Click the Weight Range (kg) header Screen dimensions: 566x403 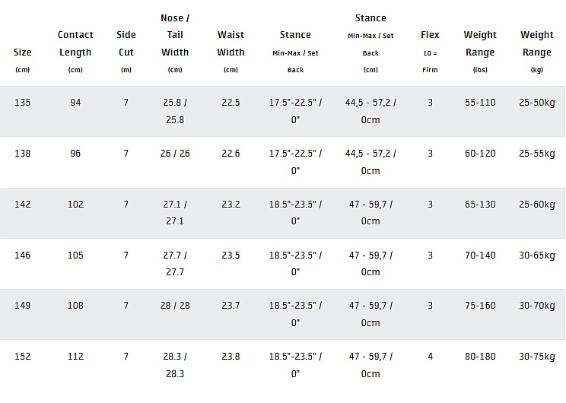pyautogui.click(x=536, y=43)
